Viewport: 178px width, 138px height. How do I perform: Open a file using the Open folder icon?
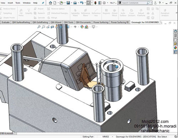[x=62, y=3]
